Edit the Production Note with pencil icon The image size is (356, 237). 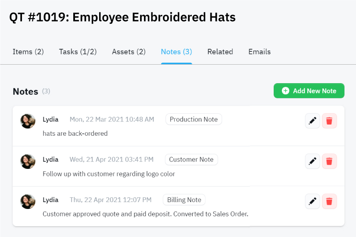click(312, 121)
